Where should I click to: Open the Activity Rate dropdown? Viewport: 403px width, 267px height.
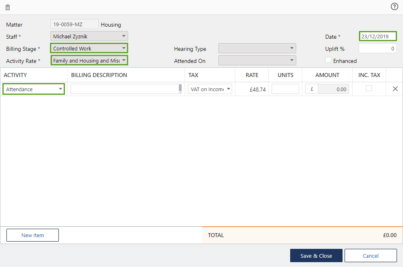89,60
